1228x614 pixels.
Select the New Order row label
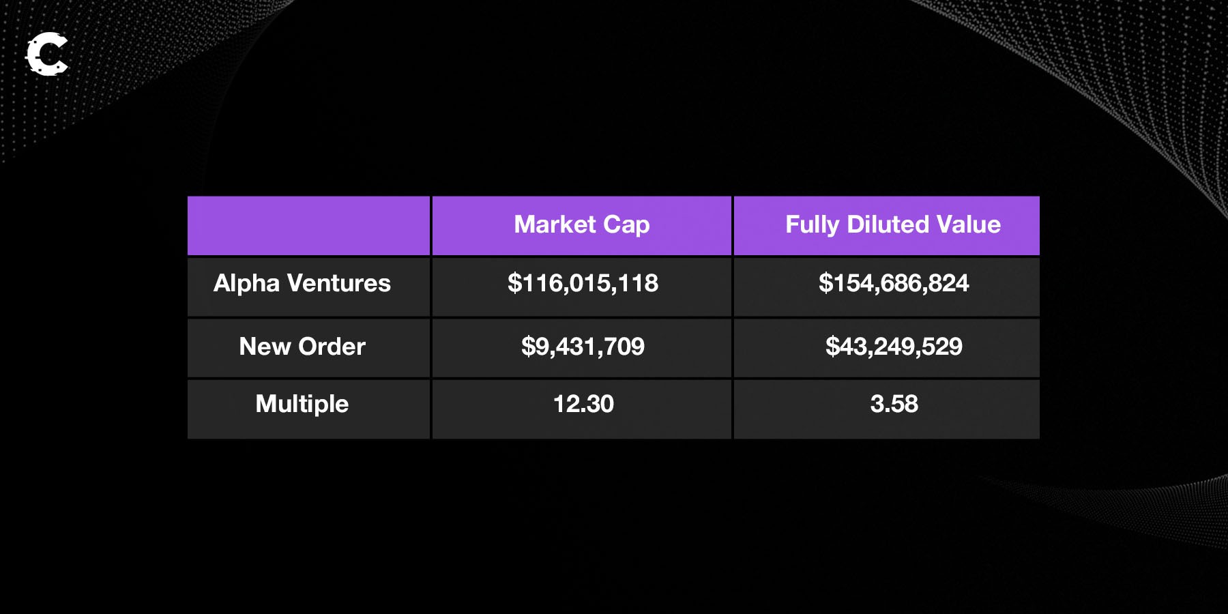click(x=302, y=347)
